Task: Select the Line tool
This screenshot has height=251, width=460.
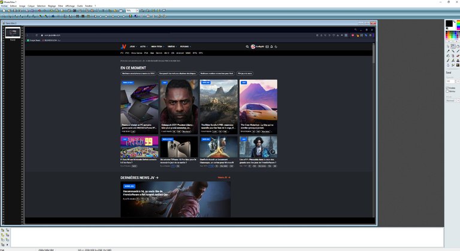Action: (458, 51)
